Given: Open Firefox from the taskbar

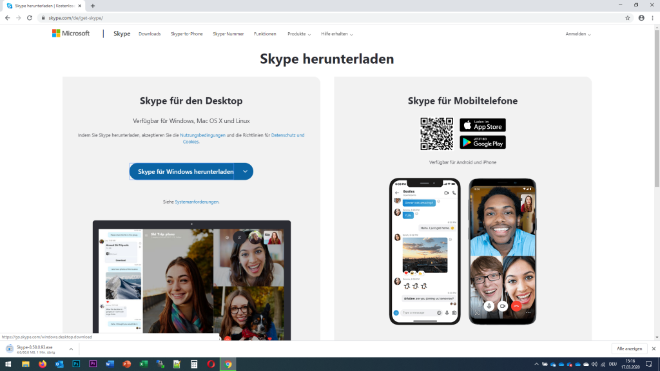Looking at the screenshot, I should (x=43, y=365).
